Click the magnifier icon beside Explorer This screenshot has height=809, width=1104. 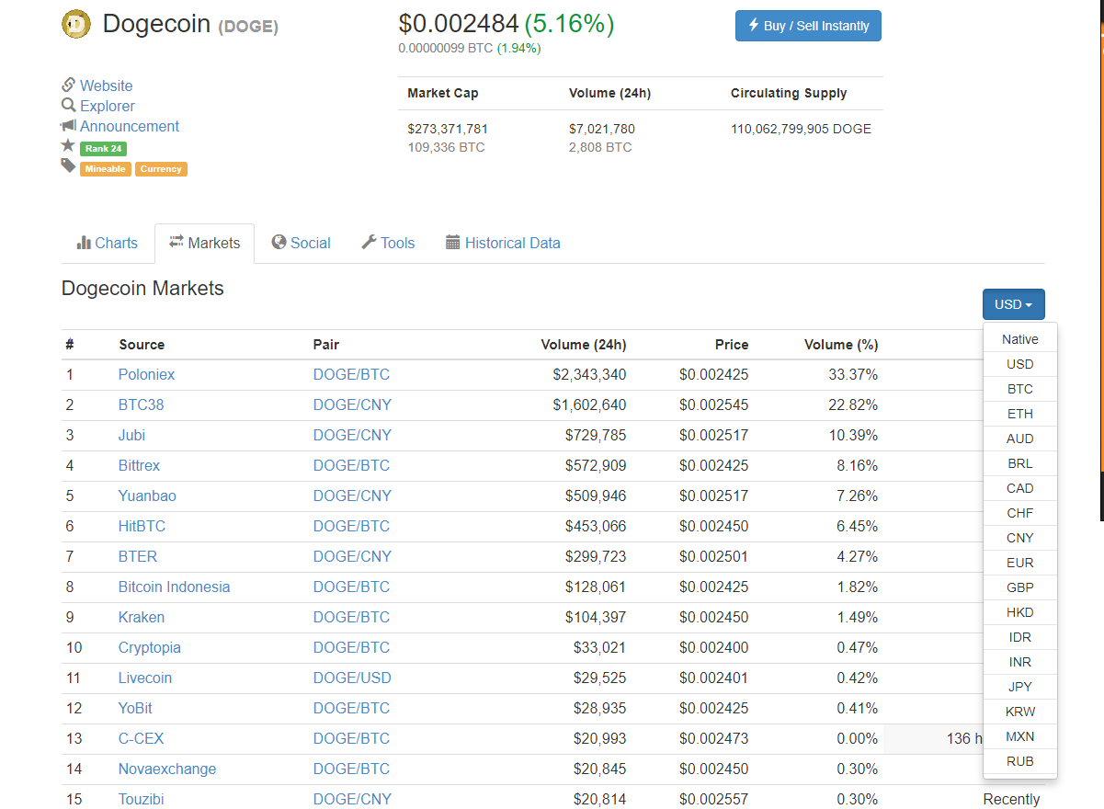tap(68, 105)
